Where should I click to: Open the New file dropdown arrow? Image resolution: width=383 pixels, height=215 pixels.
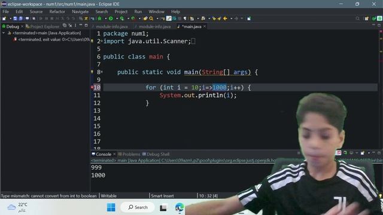tap(10, 19)
